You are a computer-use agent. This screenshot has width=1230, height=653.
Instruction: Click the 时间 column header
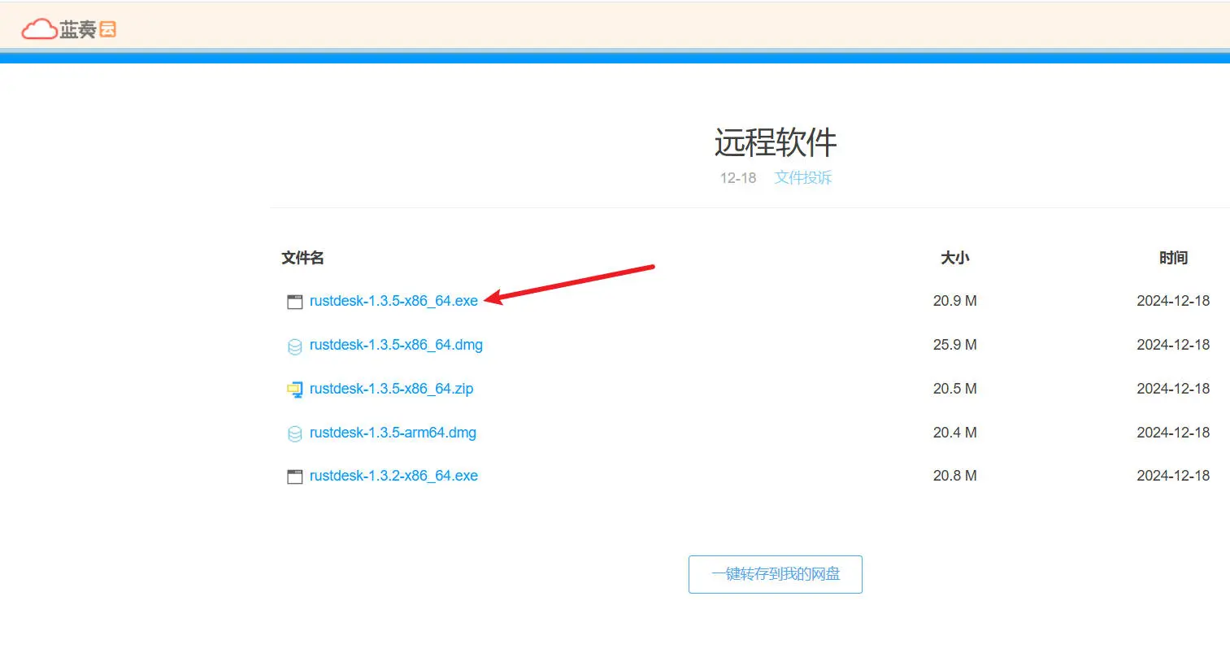[1173, 258]
